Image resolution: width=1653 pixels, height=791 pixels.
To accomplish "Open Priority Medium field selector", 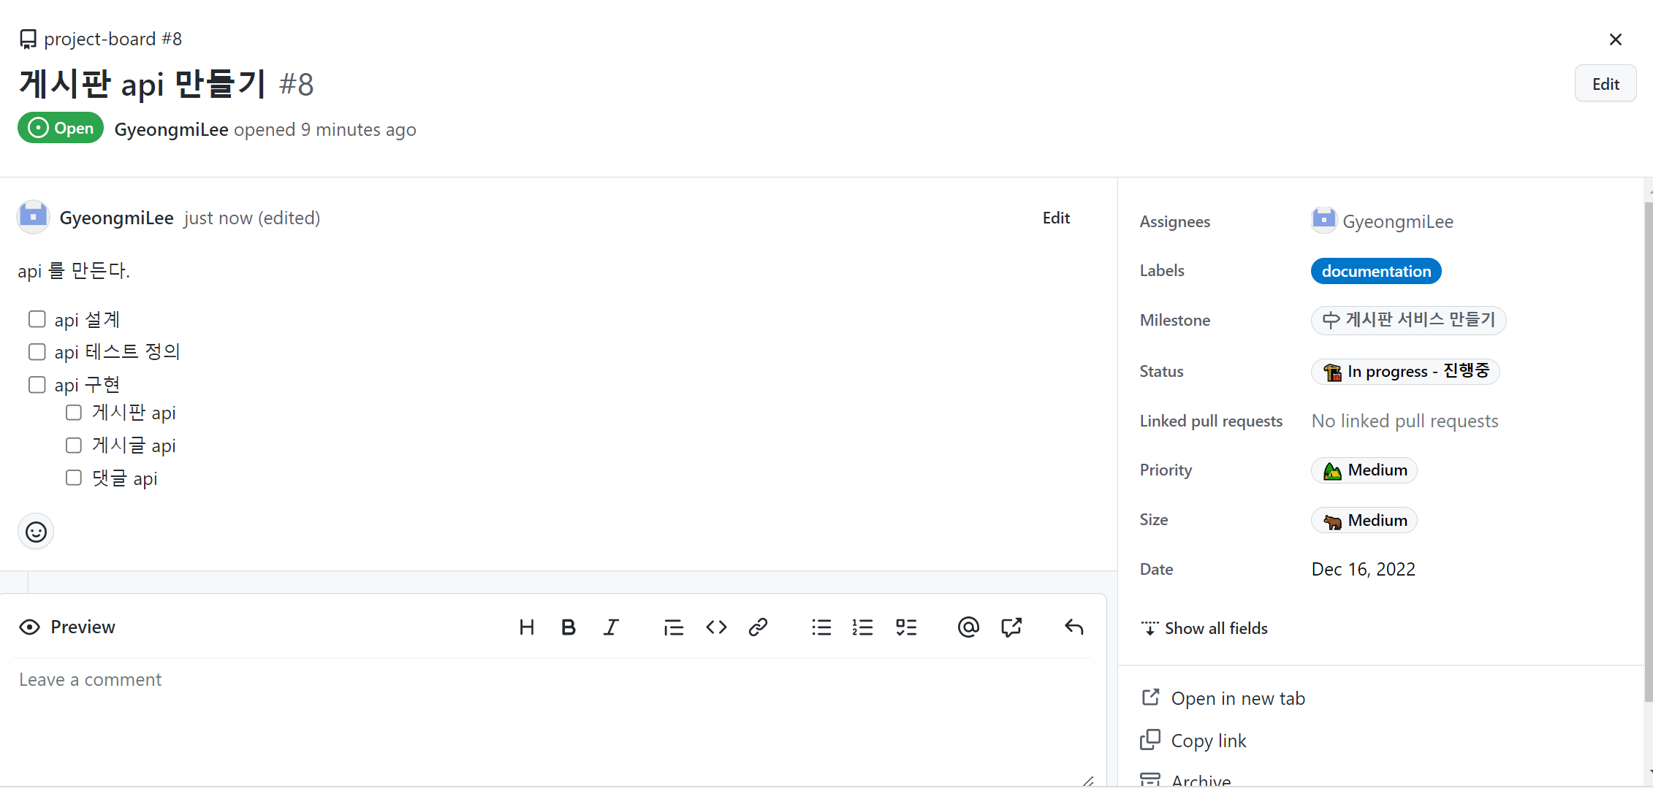I will 1364,470.
